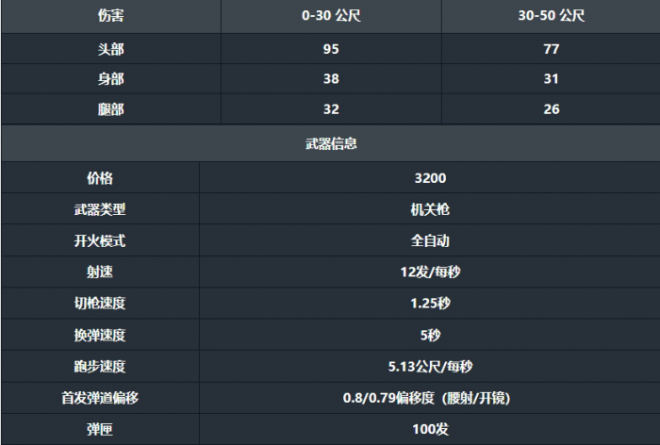
Task: Click the 头部 row label
Action: pos(110,49)
